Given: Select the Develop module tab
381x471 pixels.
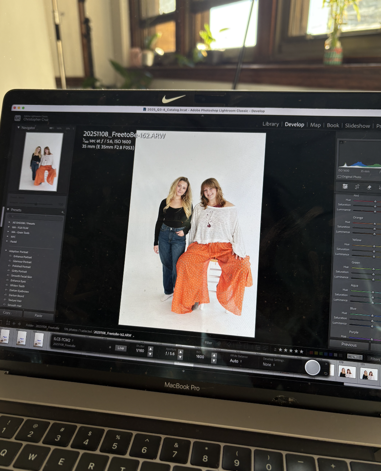Looking at the screenshot, I should [x=294, y=124].
